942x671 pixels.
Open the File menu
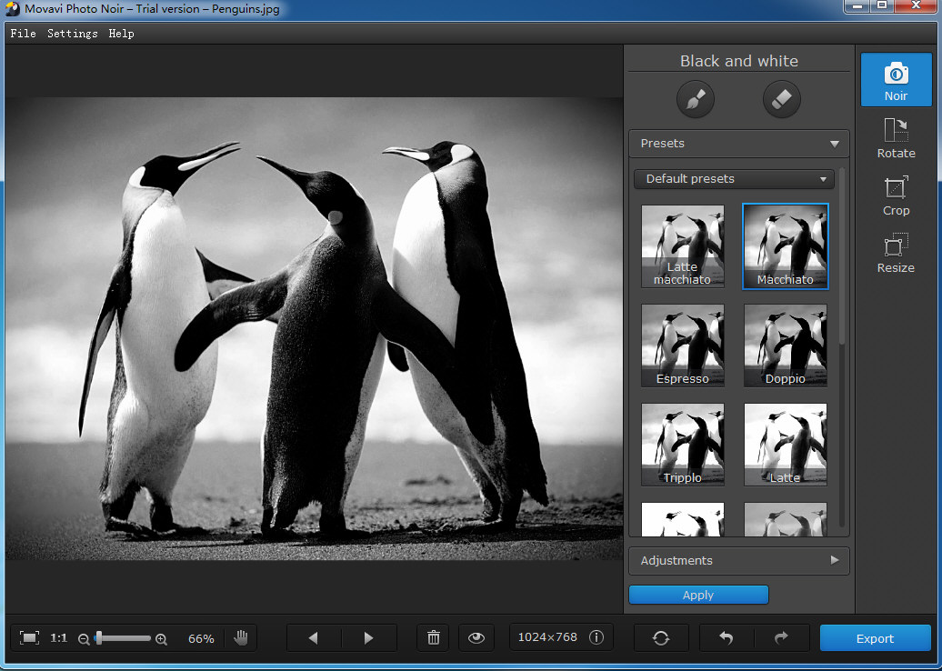(24, 34)
